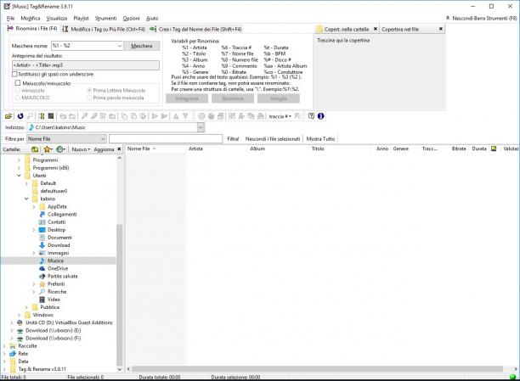Open the Playlist menu
The image size is (520, 381).
point(81,18)
